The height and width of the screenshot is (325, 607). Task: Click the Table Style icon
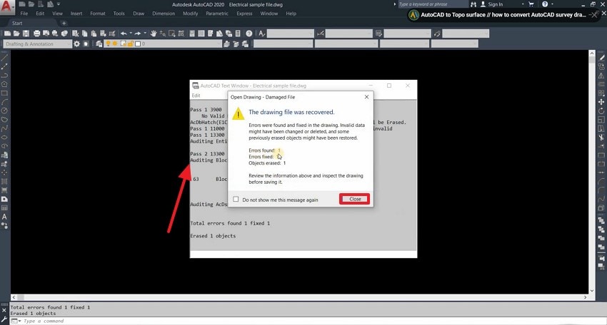click(x=379, y=33)
